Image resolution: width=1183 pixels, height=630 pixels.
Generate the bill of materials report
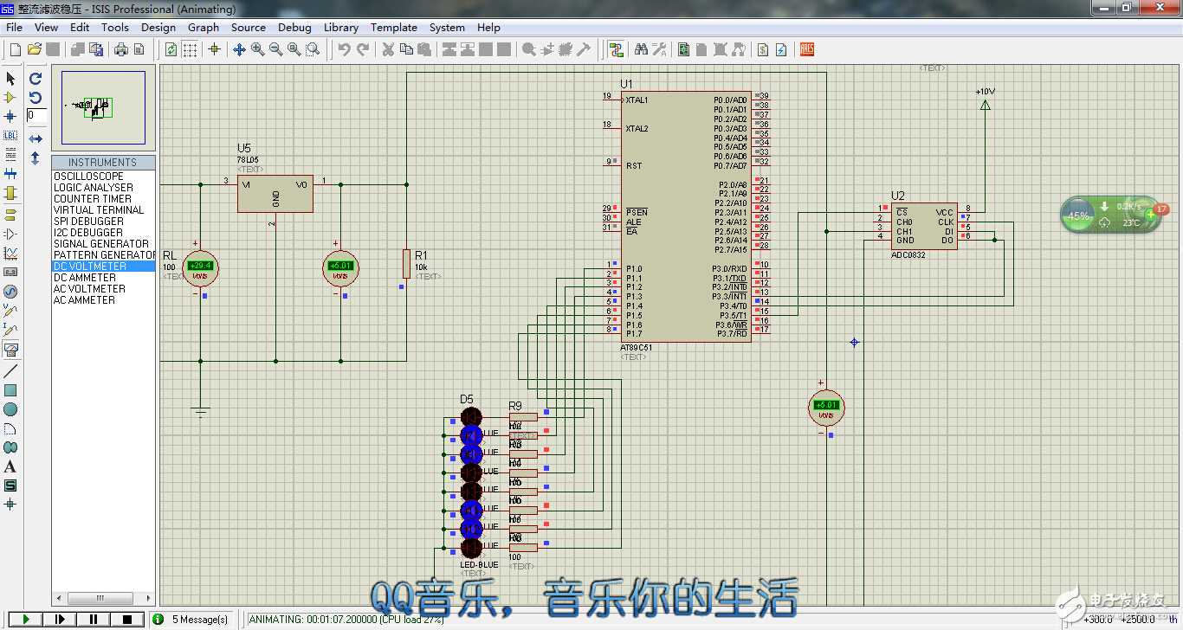[763, 49]
